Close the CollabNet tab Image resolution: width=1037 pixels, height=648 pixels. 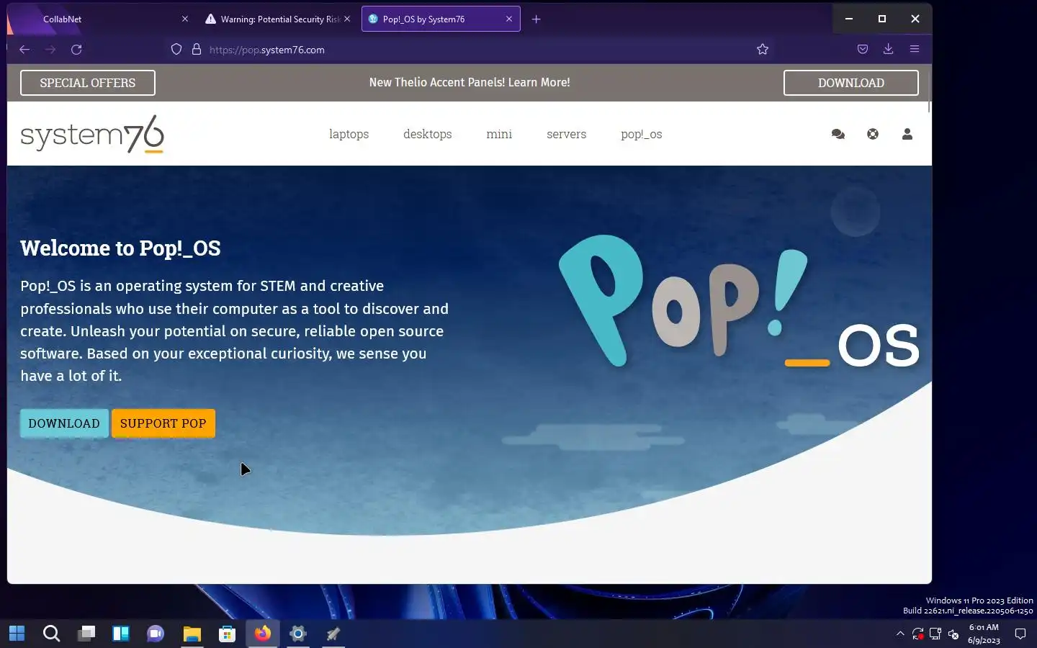185,19
